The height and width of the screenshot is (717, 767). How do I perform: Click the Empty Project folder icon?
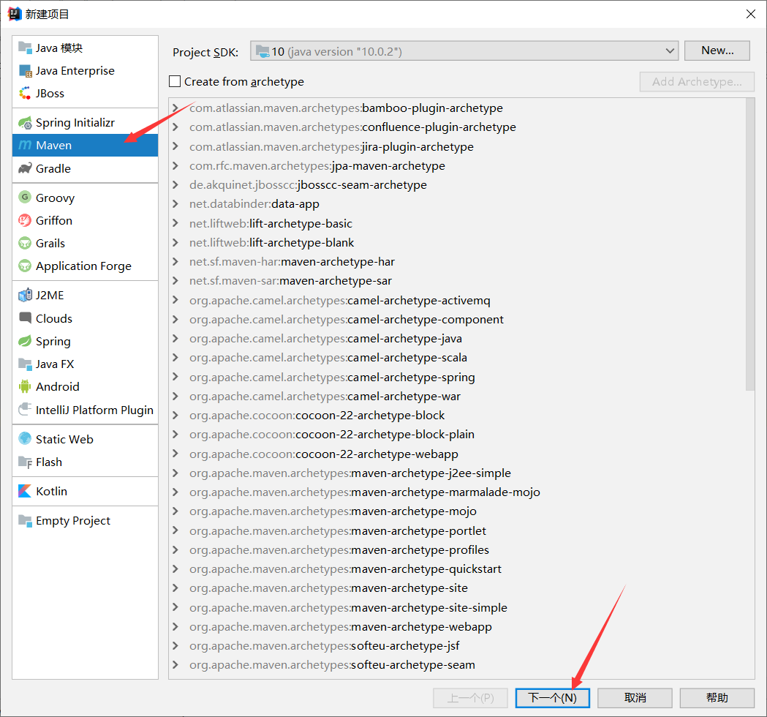(x=25, y=520)
